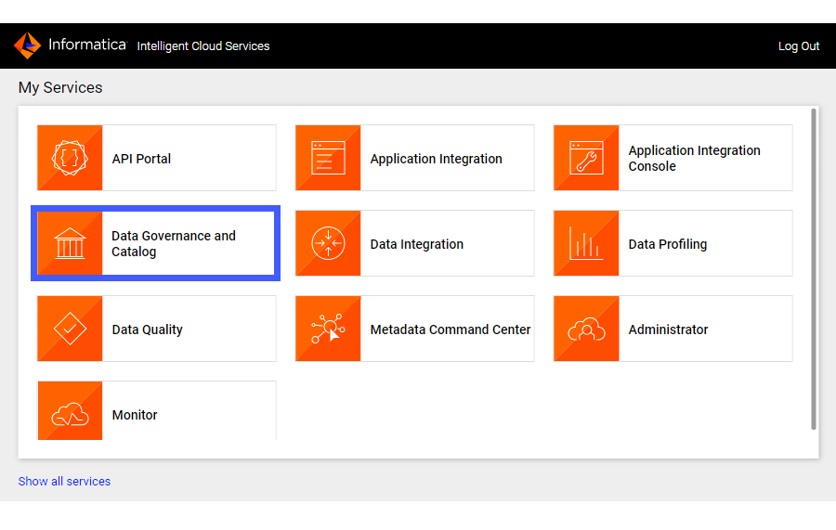836x530 pixels.
Task: Open the Metadata Command Center label
Action: pyautogui.click(x=451, y=330)
